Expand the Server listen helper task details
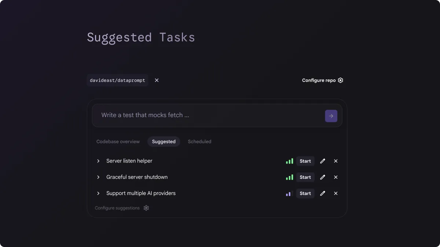440x247 pixels. pyautogui.click(x=98, y=161)
